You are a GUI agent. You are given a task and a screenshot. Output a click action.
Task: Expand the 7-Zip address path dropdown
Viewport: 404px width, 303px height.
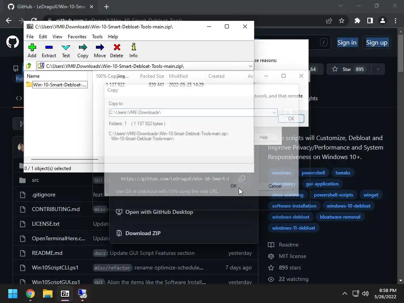pos(250,66)
